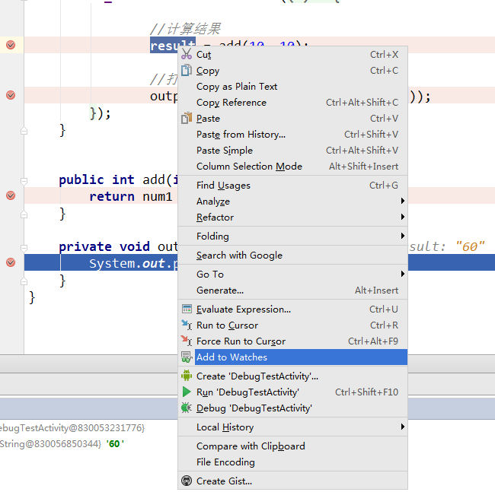The width and height of the screenshot is (495, 492).
Task: Select Copy Reference
Action: [292, 103]
